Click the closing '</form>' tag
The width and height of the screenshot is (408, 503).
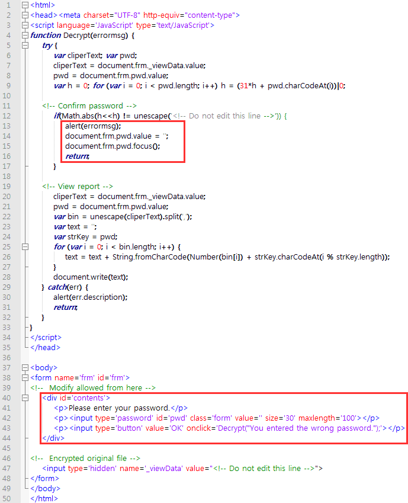[x=45, y=478]
